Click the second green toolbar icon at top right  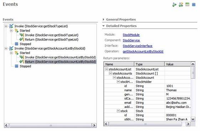tap(181, 5)
